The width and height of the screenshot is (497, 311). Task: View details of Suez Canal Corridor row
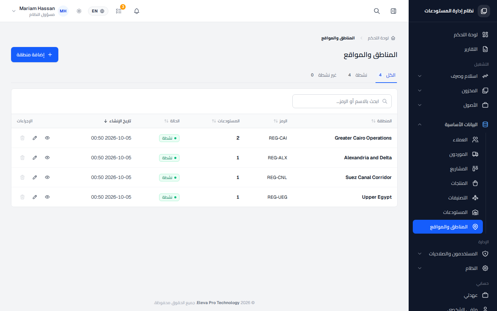47,177
